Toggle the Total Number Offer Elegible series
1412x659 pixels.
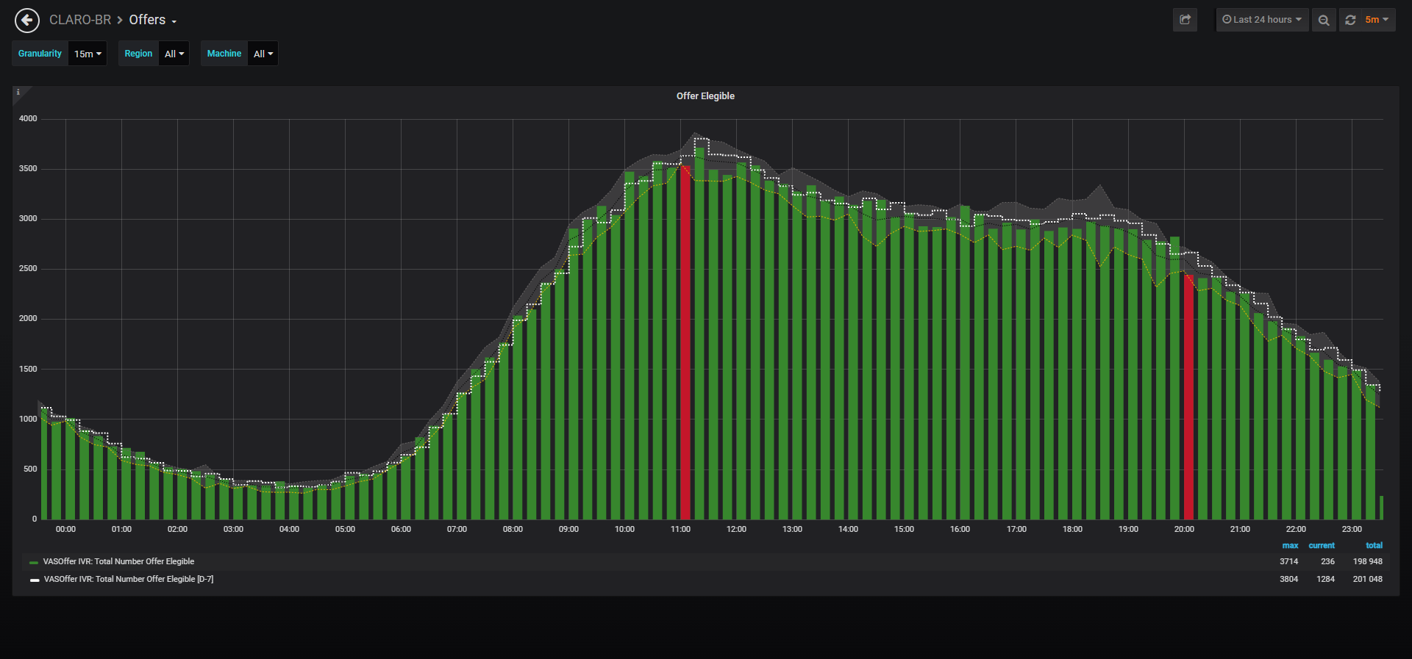(x=118, y=562)
